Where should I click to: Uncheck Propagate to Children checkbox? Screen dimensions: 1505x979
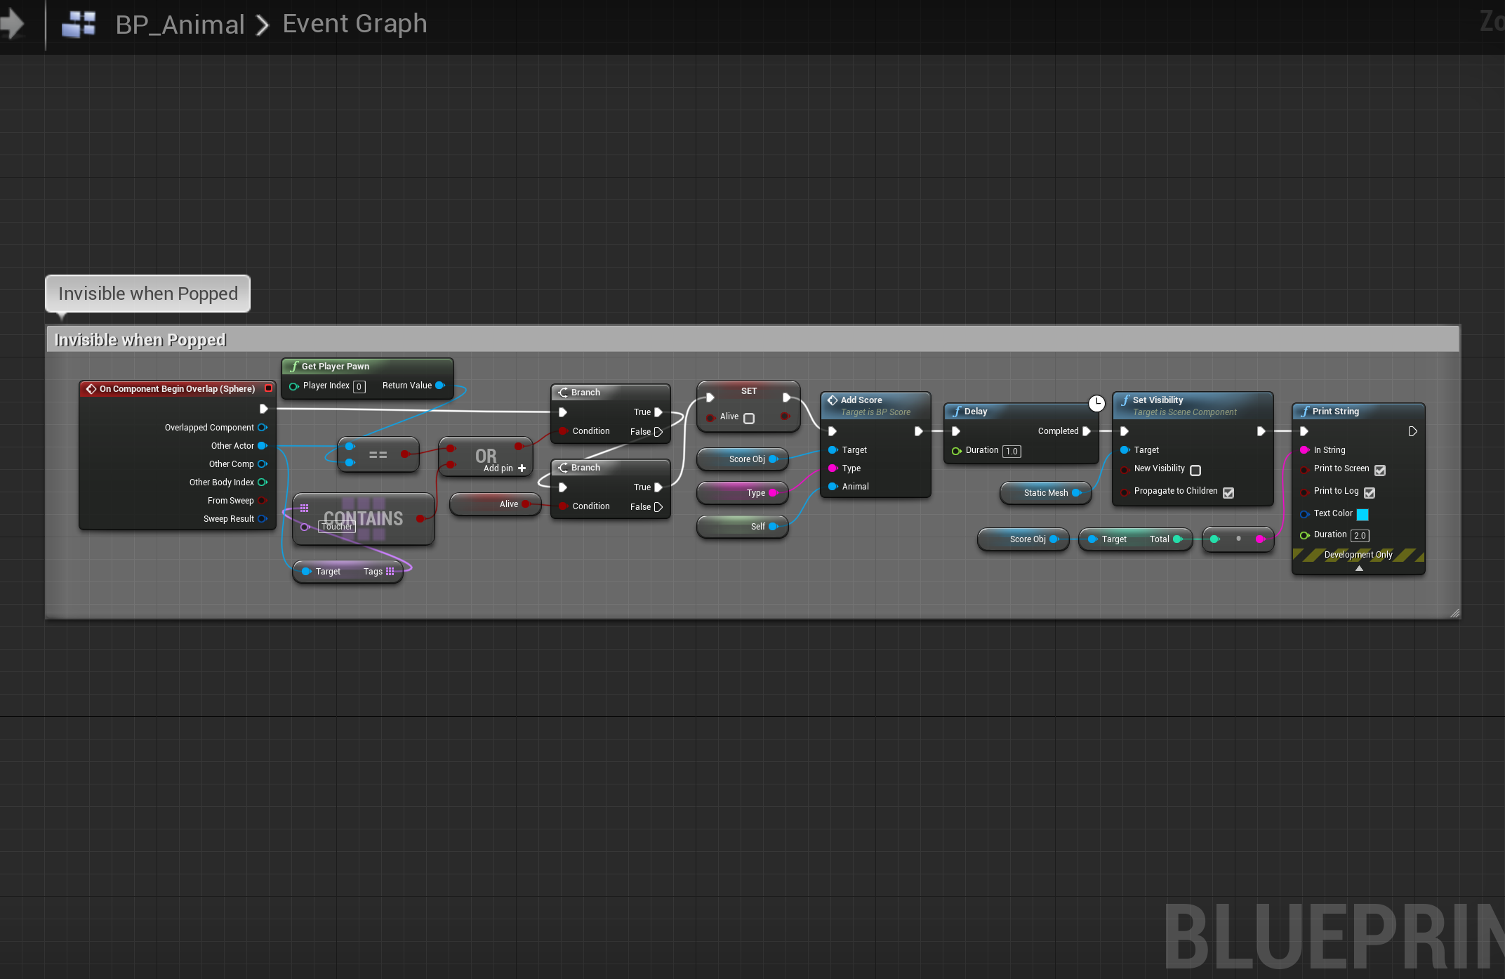click(x=1228, y=492)
